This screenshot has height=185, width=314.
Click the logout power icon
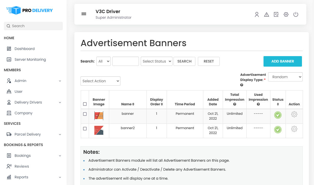point(296,15)
